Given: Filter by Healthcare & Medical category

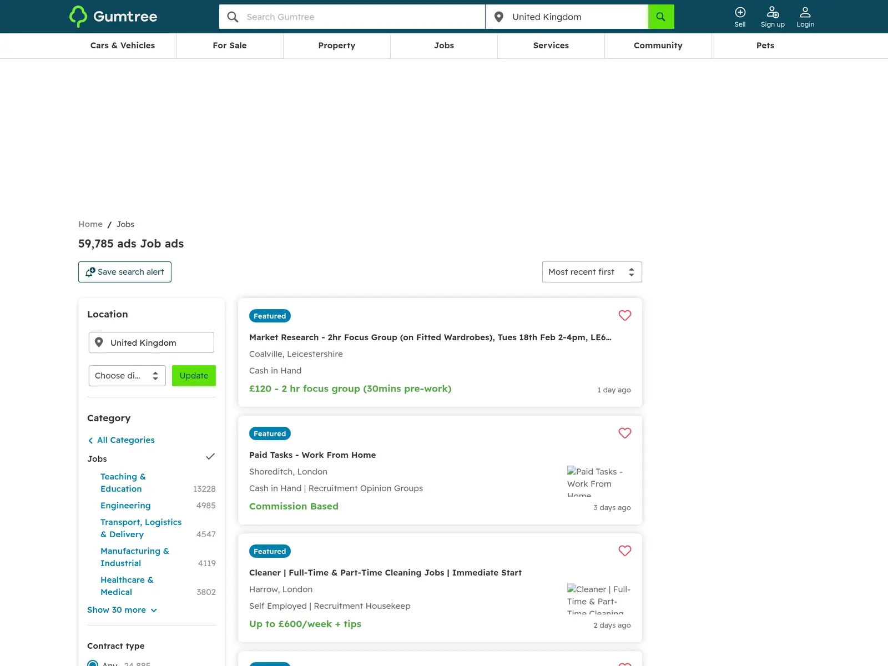Looking at the screenshot, I should (x=127, y=586).
